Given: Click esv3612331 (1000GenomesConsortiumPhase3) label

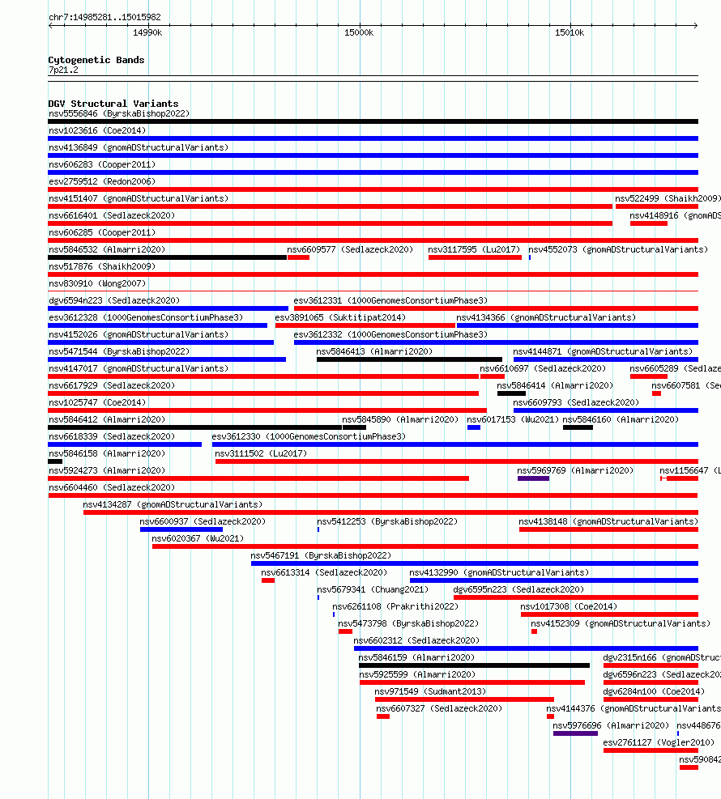Looking at the screenshot, I should tap(390, 300).
